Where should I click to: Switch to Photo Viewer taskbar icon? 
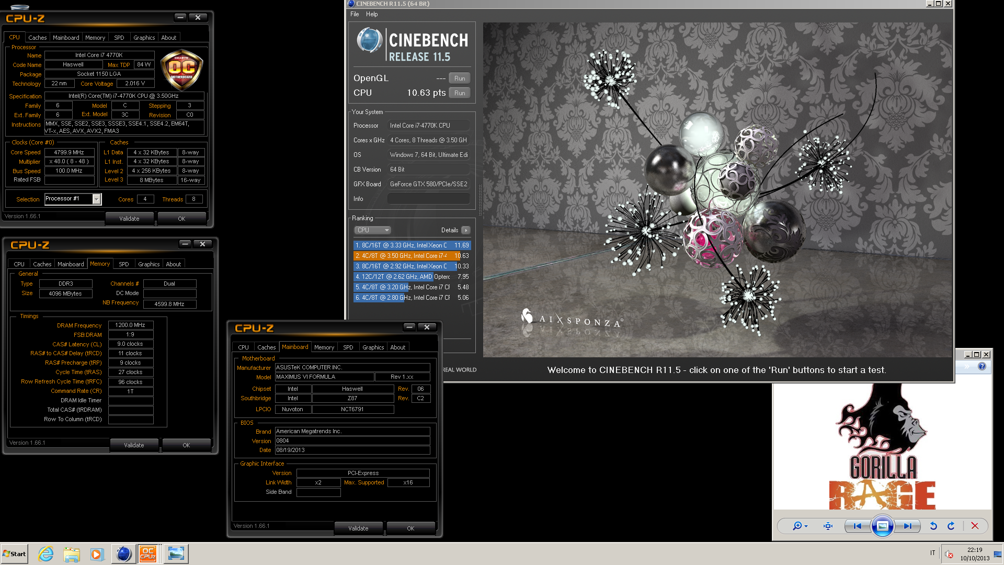coord(176,553)
